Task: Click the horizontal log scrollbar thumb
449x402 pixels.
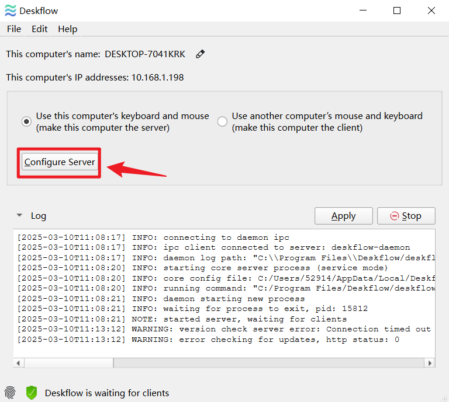Action: [x=69, y=363]
